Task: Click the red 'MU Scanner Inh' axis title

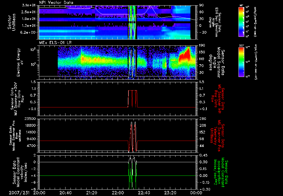Action: pos(218,99)
